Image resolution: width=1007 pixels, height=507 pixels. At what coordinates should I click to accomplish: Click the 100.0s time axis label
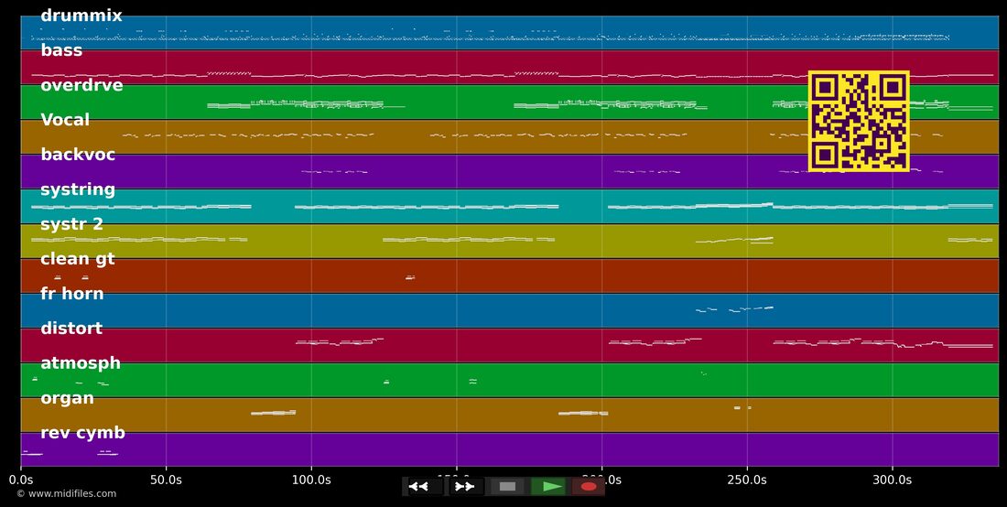[311, 480]
